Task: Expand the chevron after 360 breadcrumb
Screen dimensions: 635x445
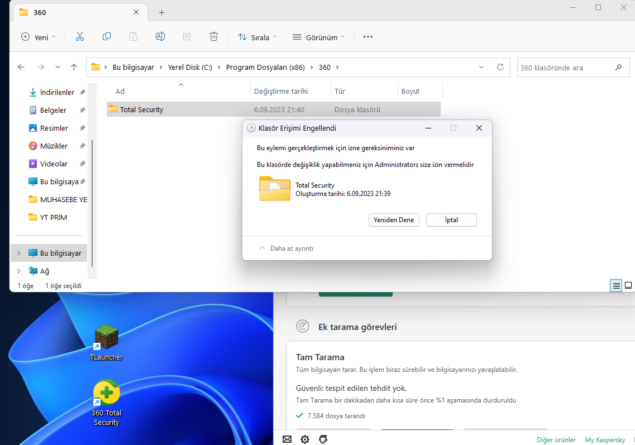Action: click(337, 67)
